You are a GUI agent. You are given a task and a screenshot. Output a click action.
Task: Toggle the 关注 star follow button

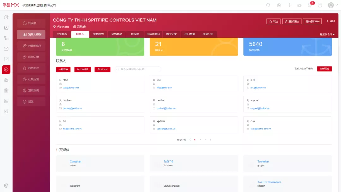point(273,21)
